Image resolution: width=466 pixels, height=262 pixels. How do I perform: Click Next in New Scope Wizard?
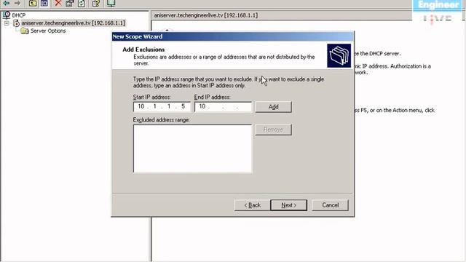tap(288, 205)
